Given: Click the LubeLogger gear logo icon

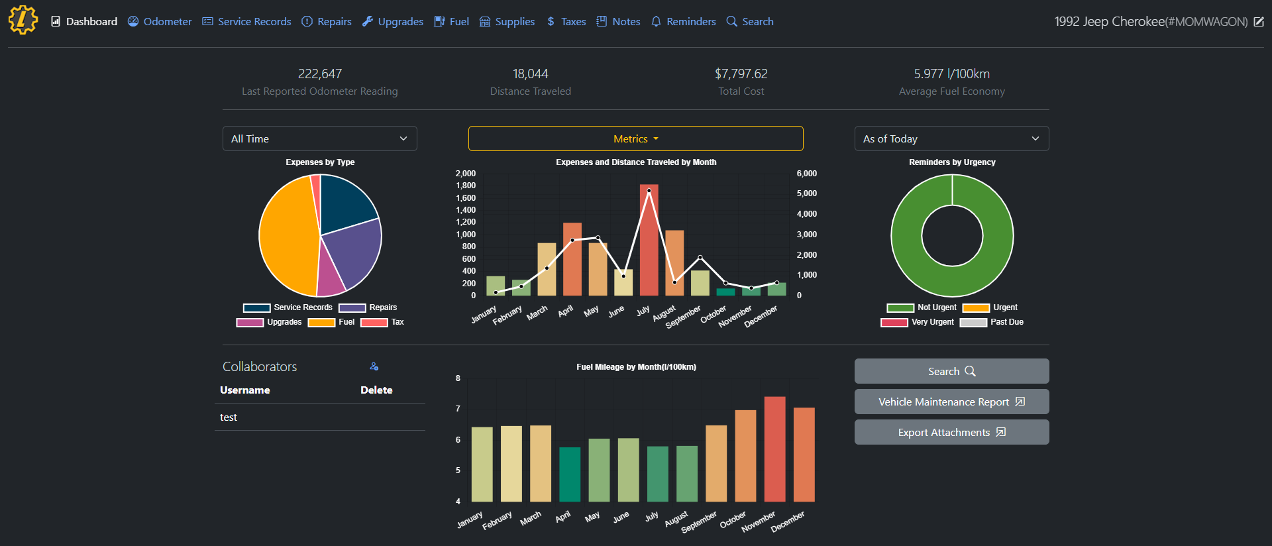Looking at the screenshot, I should (23, 20).
